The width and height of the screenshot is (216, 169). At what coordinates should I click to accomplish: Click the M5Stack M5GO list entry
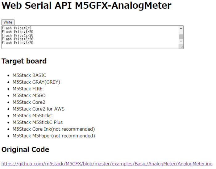[29, 95]
